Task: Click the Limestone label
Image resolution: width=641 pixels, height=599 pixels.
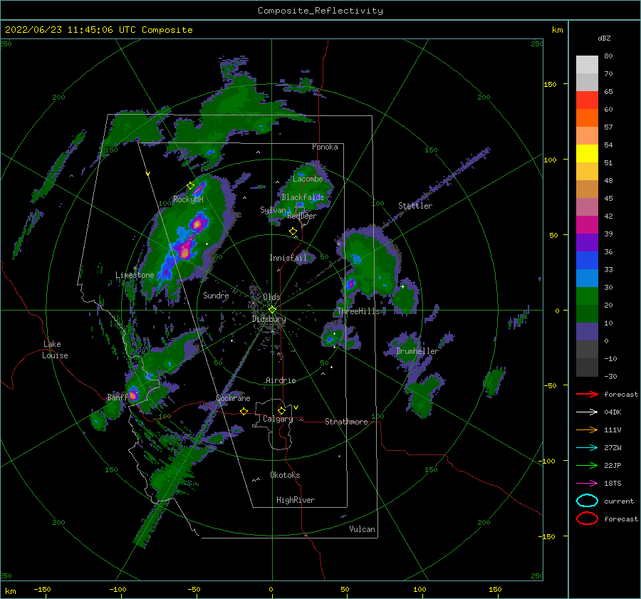Action: point(135,275)
